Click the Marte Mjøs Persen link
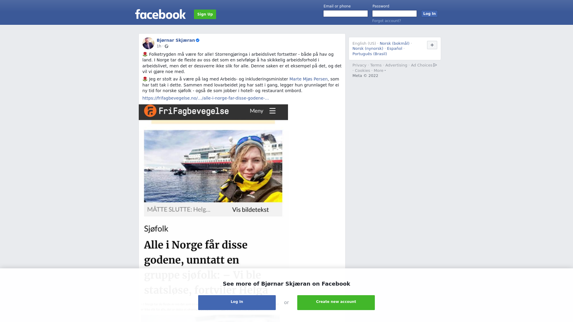 click(x=309, y=79)
